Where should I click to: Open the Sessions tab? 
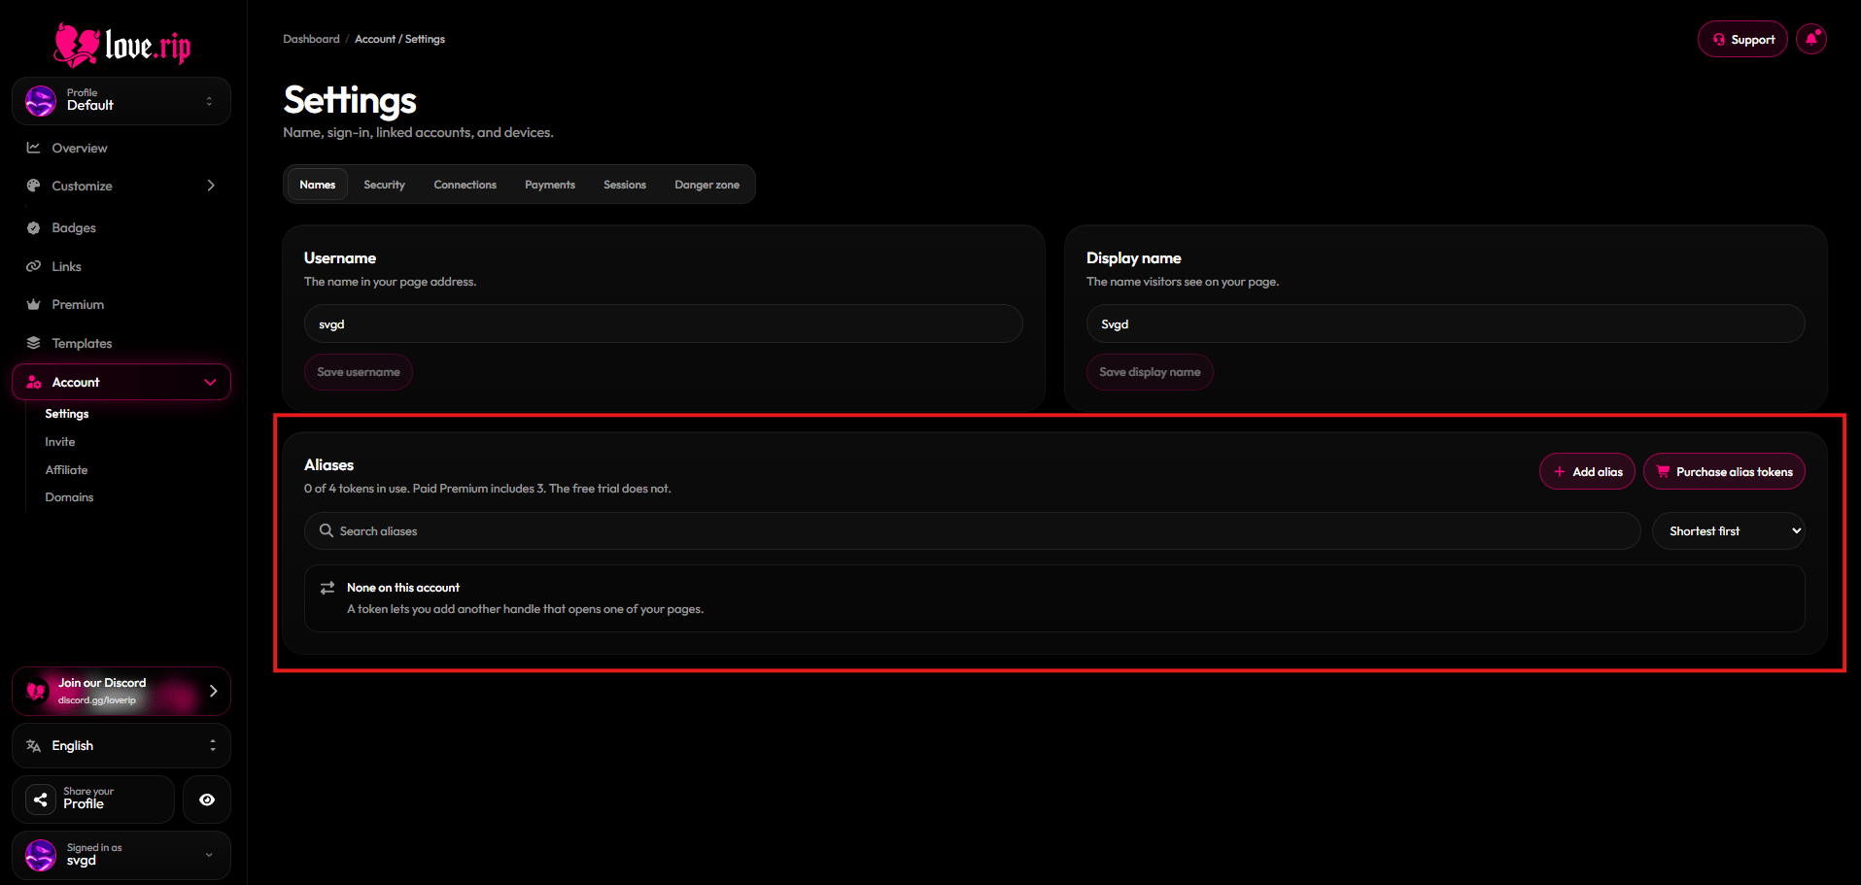pos(625,185)
